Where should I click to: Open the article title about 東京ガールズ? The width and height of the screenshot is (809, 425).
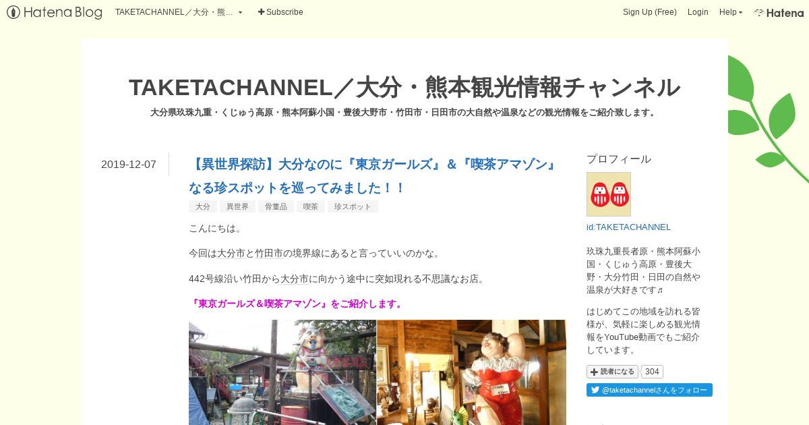[x=374, y=175]
